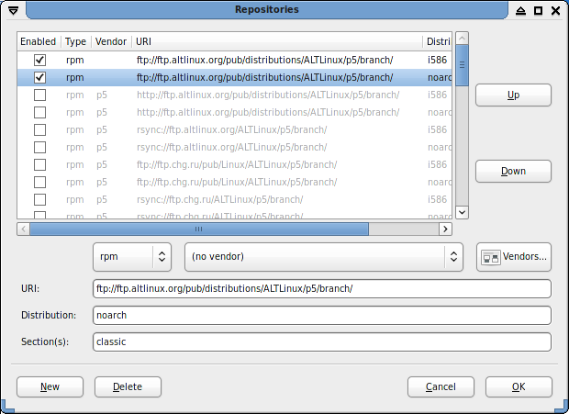Uncheck the ftp altlinux i586 repository
Screen dimensions: 569x414
39,60
